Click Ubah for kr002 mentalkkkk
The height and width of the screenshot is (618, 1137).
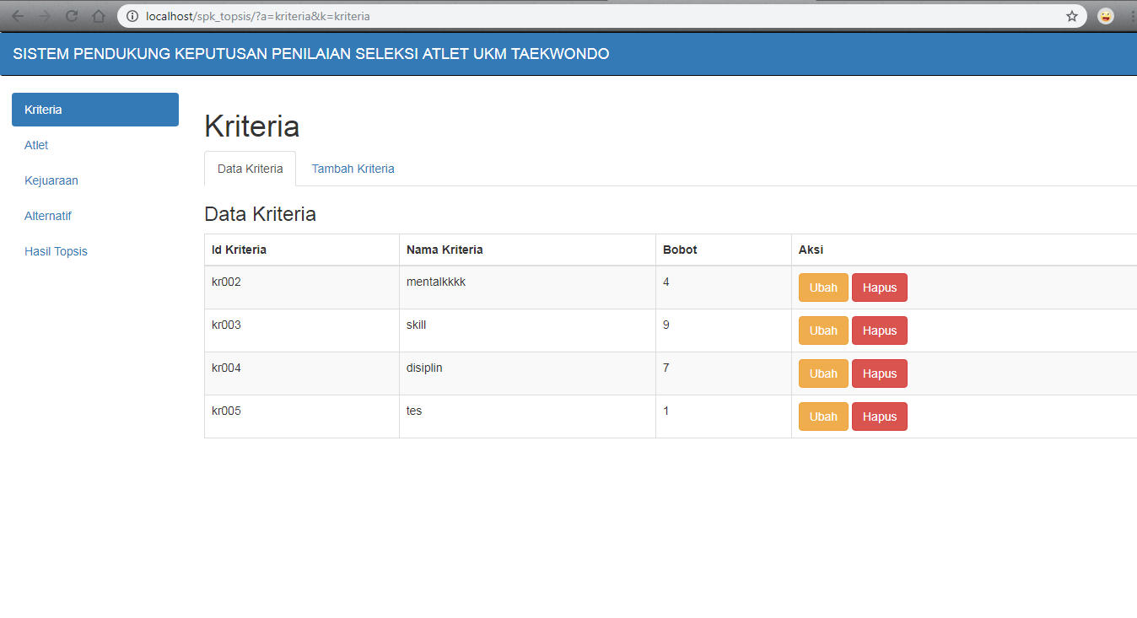[x=823, y=288]
